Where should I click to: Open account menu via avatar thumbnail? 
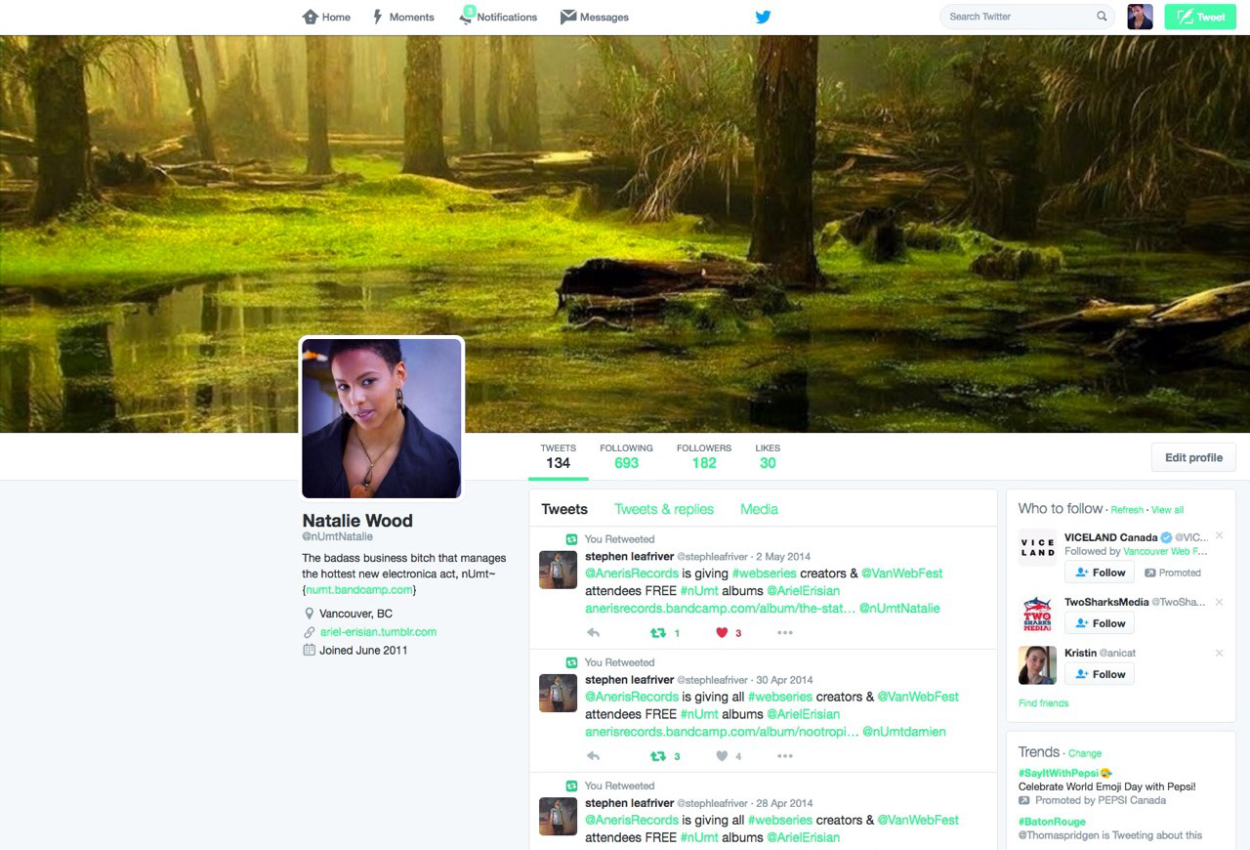pyautogui.click(x=1140, y=17)
